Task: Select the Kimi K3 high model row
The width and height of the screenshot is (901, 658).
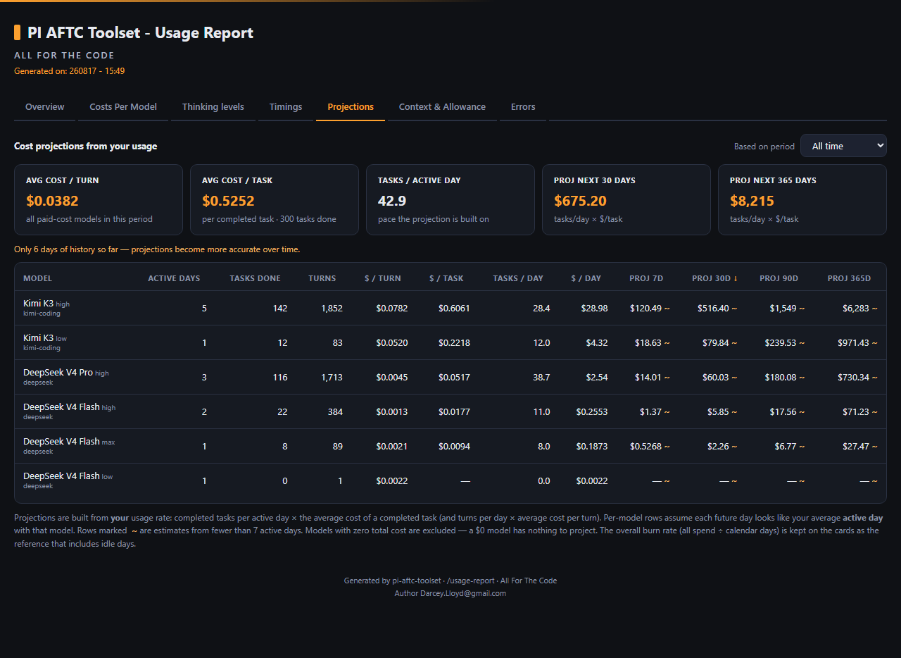Action: pyautogui.click(x=450, y=308)
